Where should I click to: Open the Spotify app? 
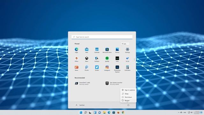tap(107, 59)
